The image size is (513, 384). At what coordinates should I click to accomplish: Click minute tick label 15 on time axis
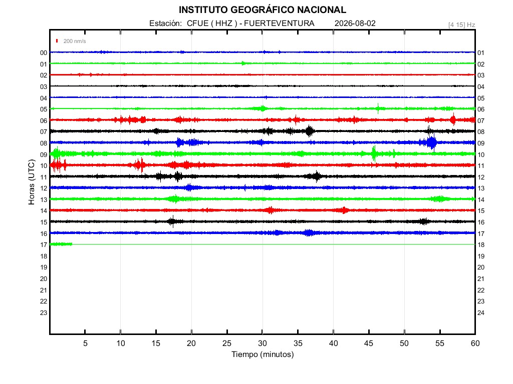pos(156,343)
